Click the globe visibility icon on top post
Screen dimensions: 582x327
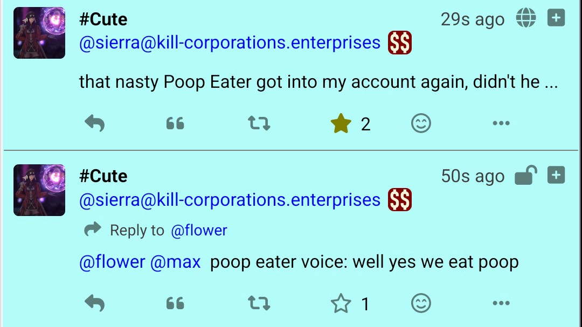pyautogui.click(x=526, y=18)
